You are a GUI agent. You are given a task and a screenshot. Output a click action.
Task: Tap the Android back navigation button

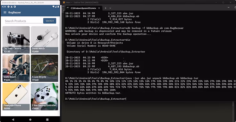coord(13,119)
